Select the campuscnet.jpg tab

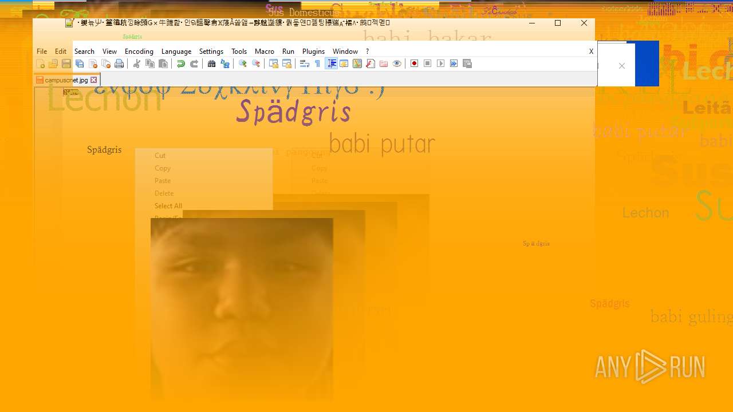(67, 80)
